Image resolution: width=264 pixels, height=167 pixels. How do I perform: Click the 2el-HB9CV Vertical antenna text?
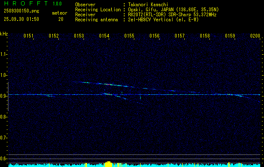click(163, 20)
